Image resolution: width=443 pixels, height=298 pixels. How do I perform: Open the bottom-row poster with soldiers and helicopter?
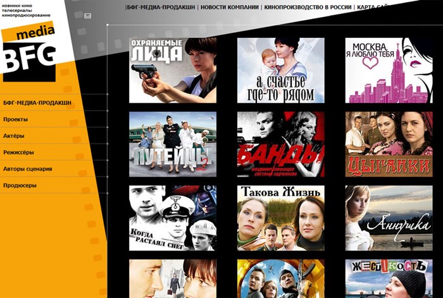[x=281, y=278]
